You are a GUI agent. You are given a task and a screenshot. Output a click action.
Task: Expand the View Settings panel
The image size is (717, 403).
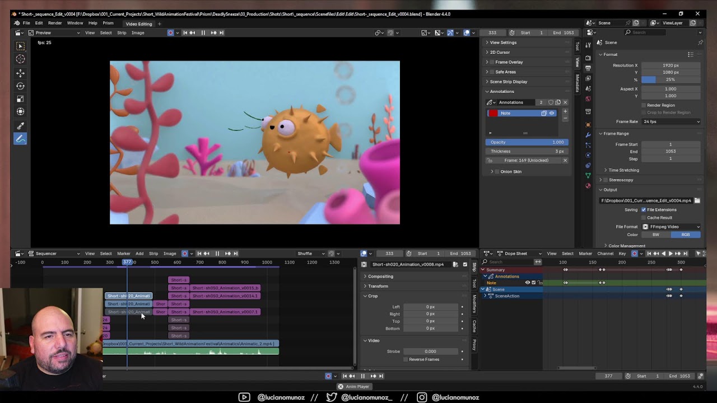(503, 43)
